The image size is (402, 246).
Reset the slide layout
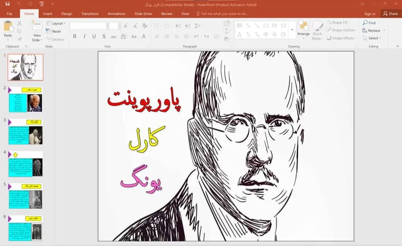53,31
